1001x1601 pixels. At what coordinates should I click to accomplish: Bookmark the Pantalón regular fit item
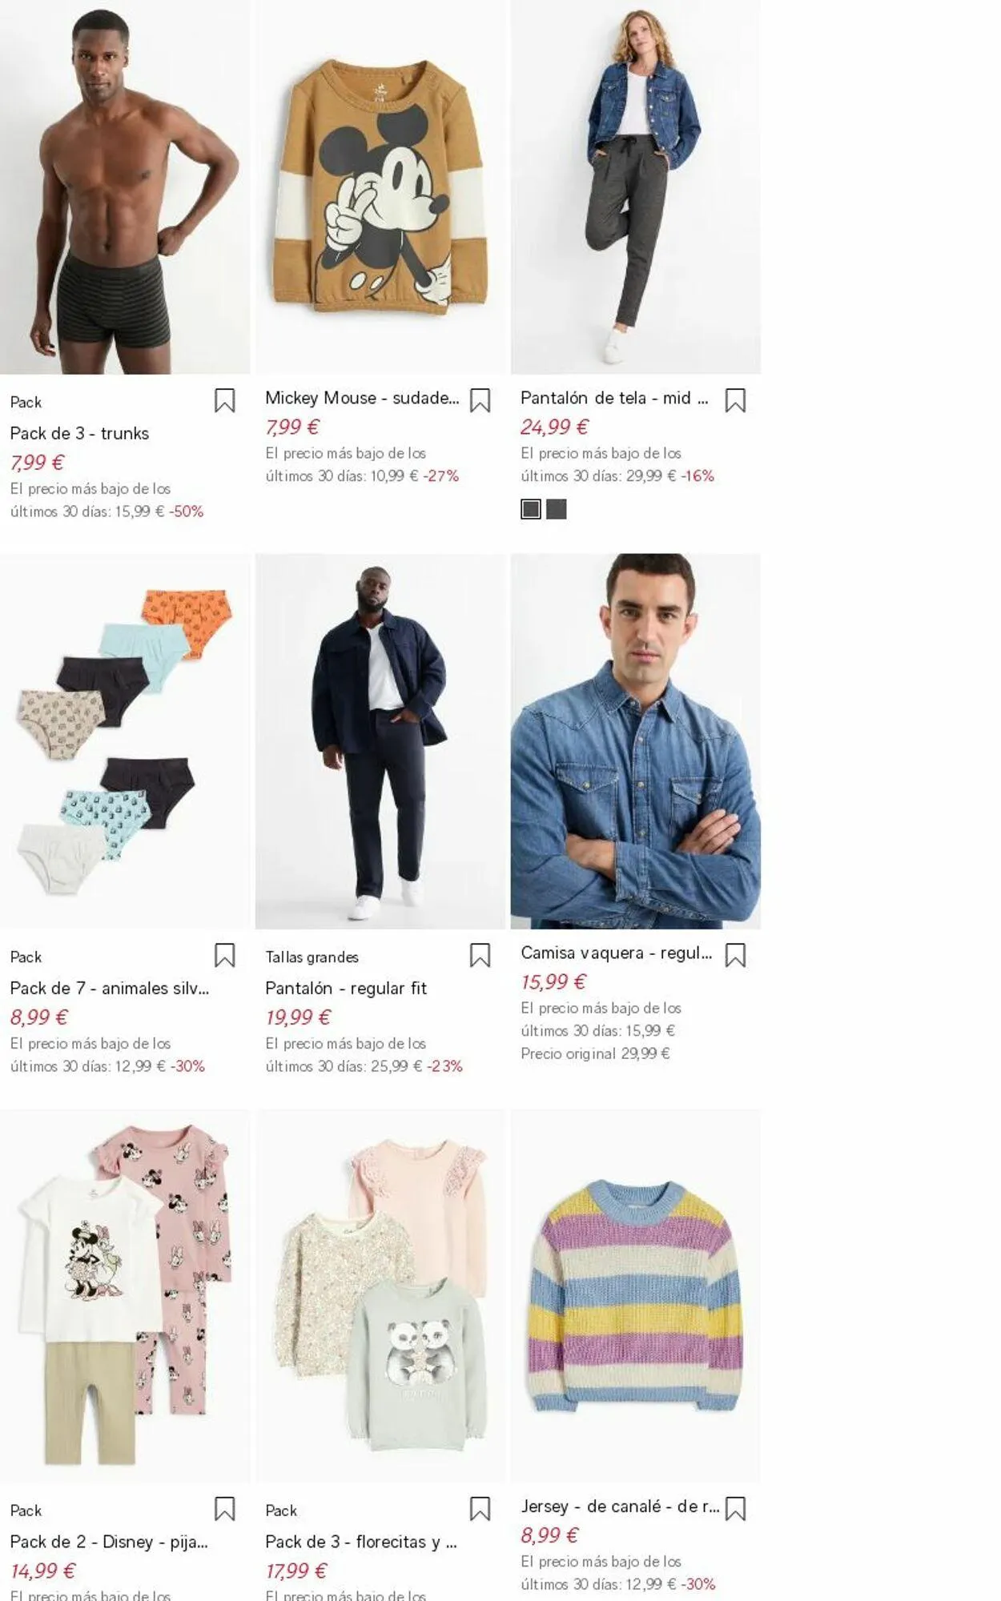click(x=480, y=955)
